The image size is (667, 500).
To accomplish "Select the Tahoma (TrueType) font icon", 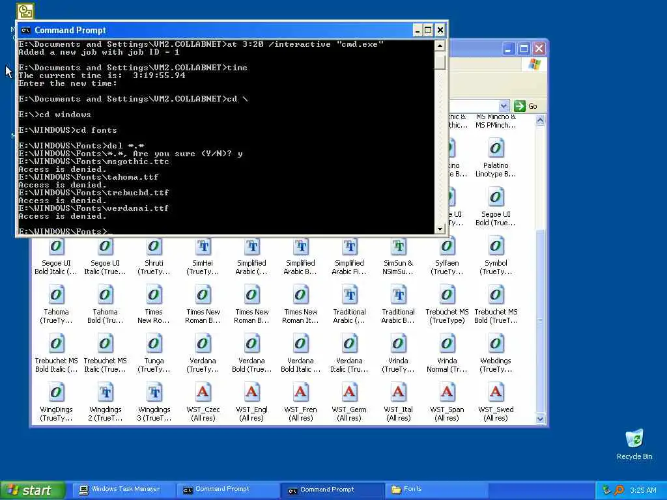I will 56,295.
